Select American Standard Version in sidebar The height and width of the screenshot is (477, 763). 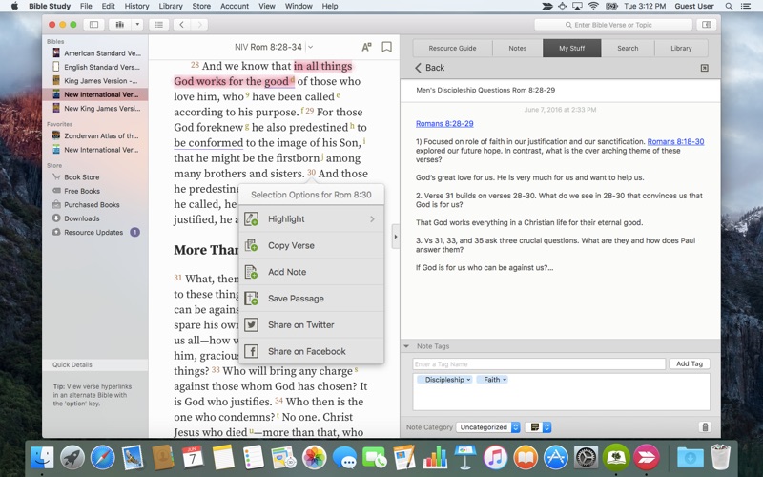95,53
